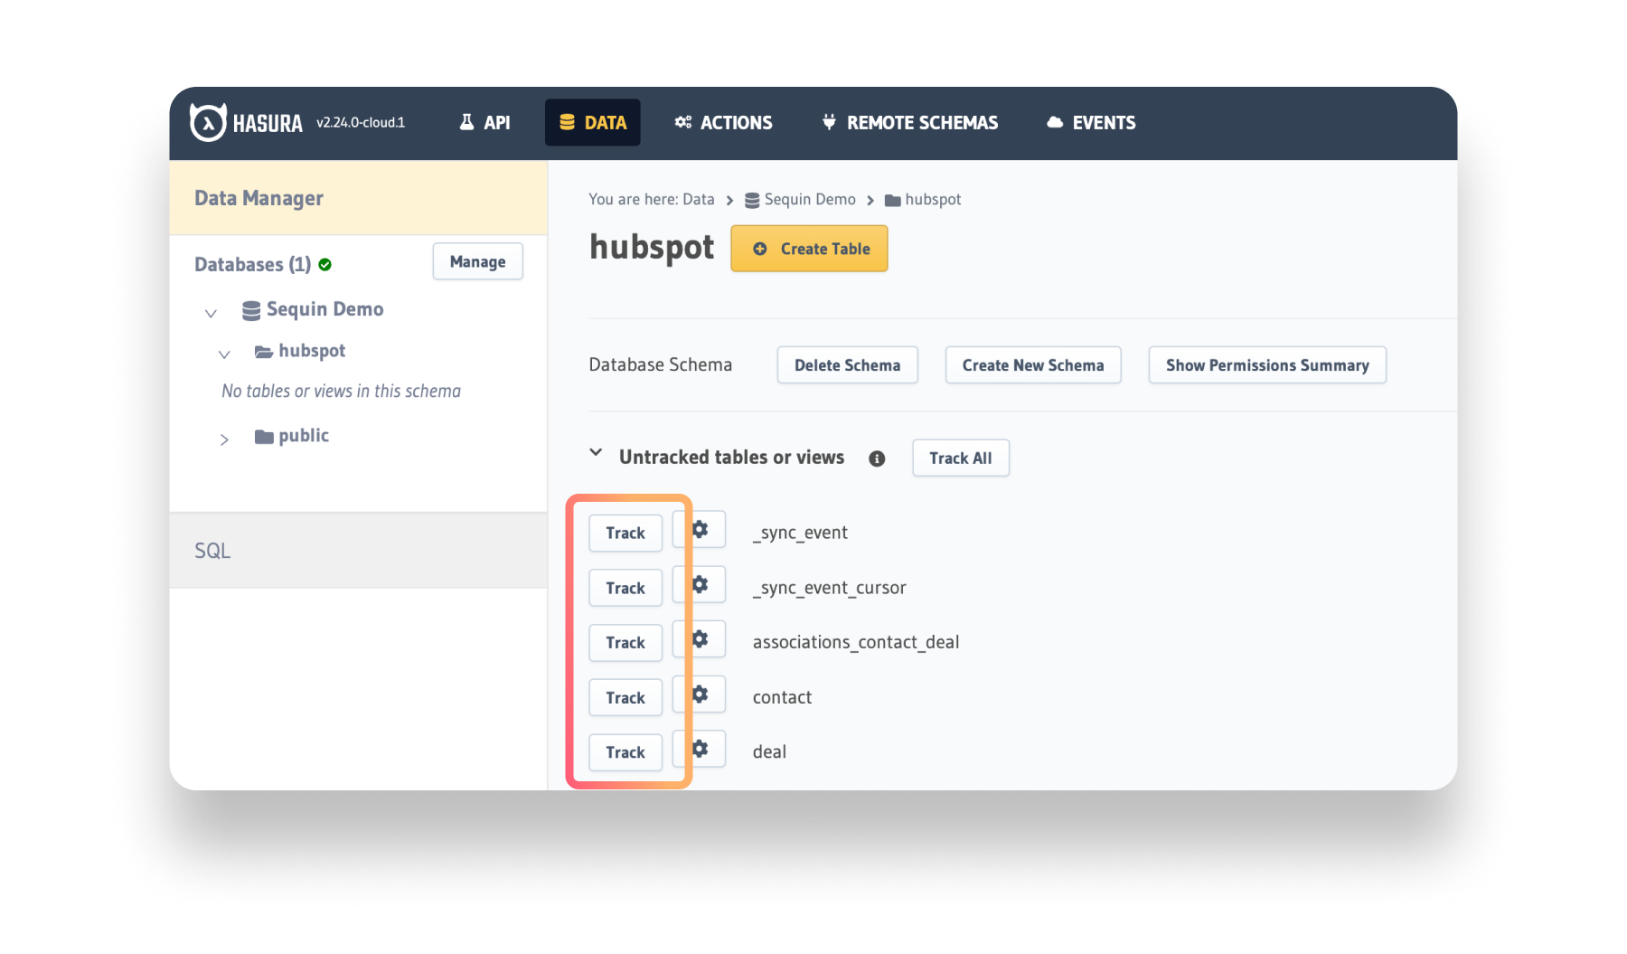Collapse the Sequin Demo database tree
The image size is (1627, 954).
[211, 313]
